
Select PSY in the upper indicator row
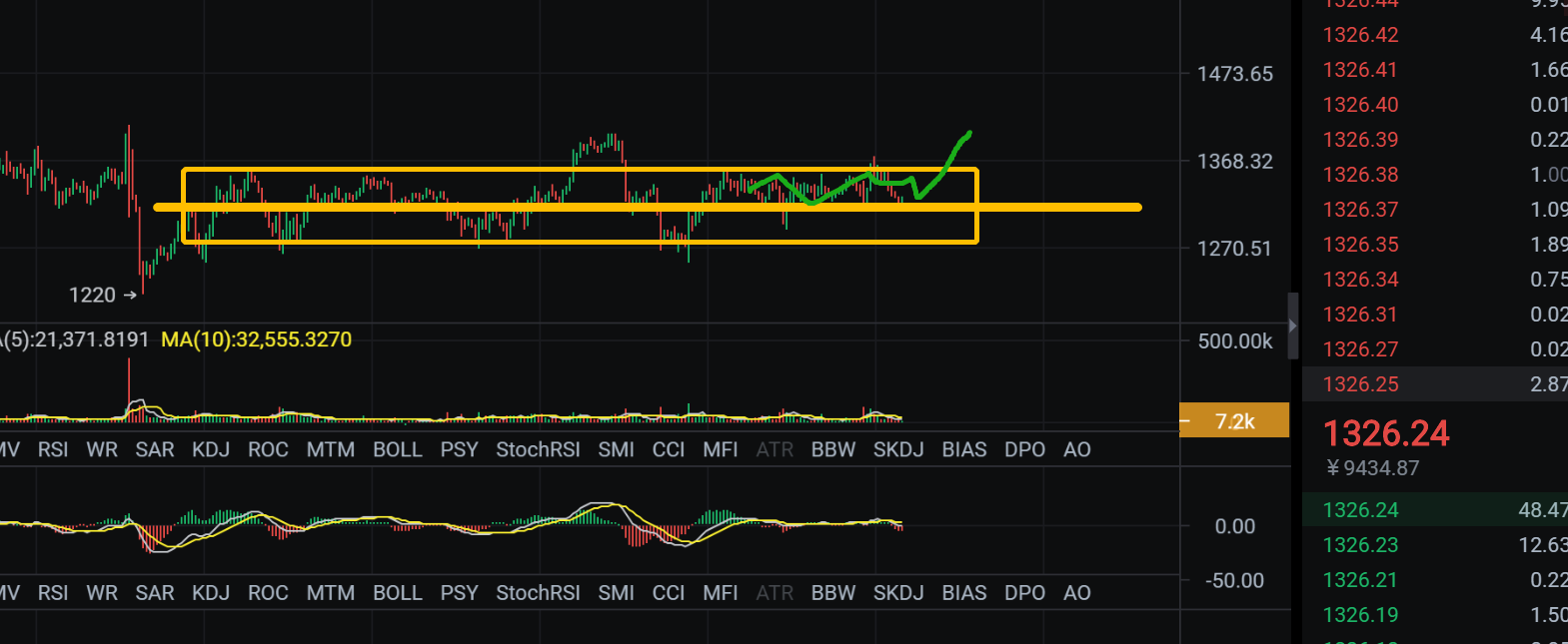pos(460,449)
